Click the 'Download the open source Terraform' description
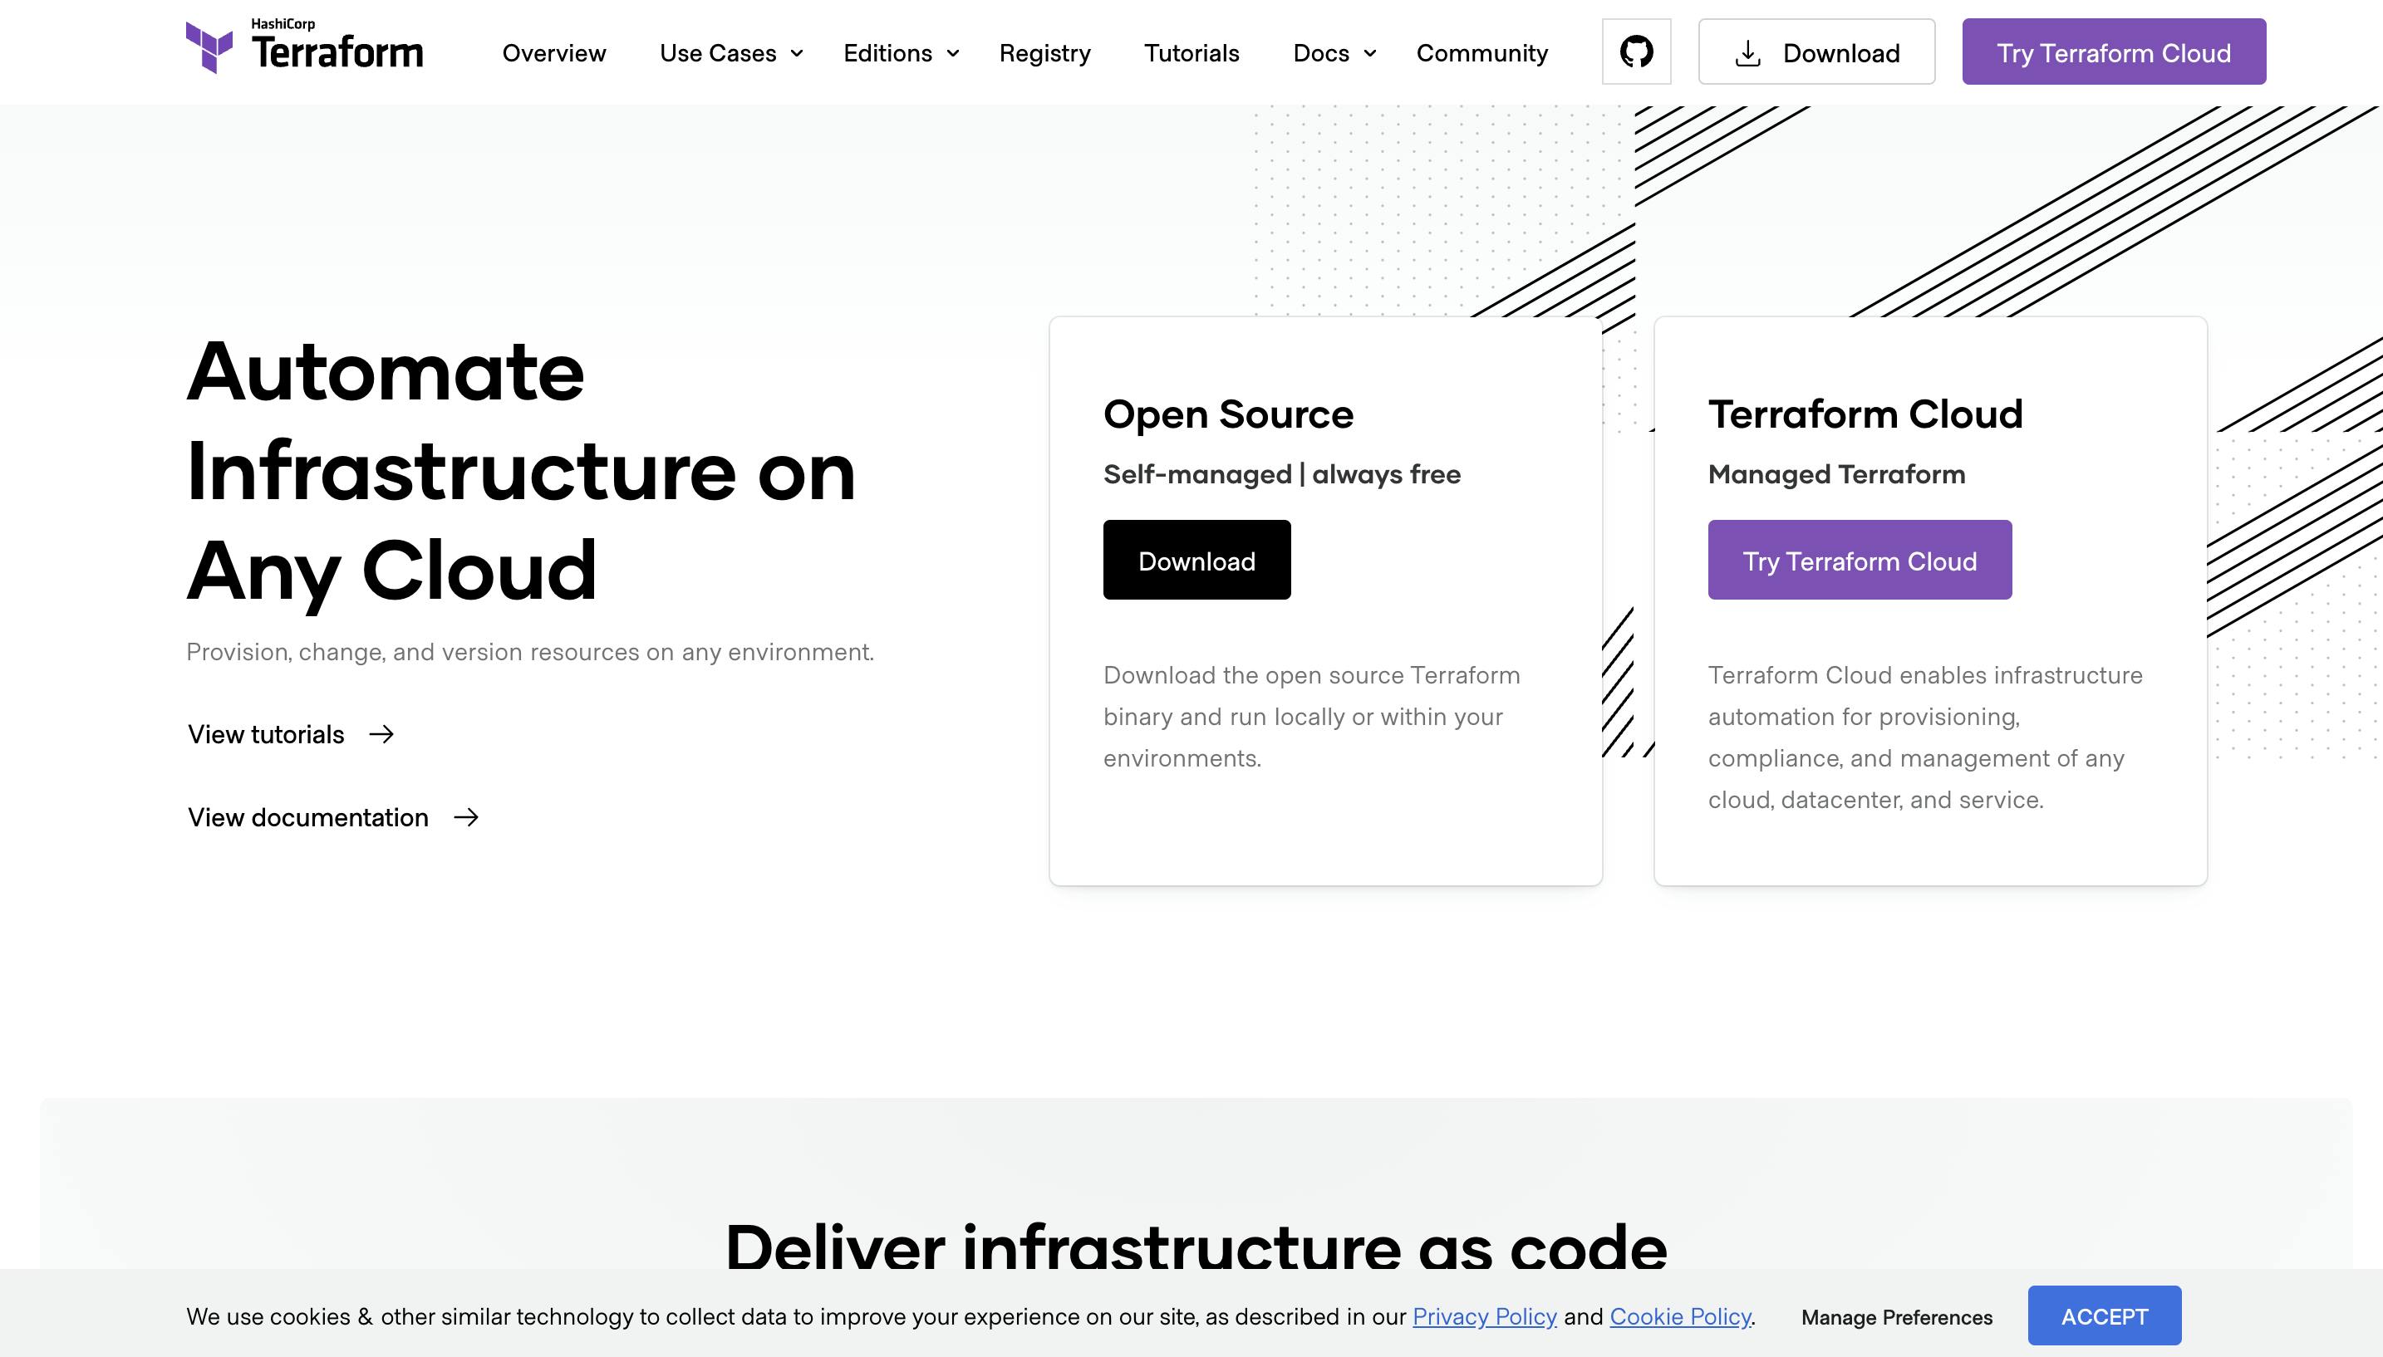 1312,717
